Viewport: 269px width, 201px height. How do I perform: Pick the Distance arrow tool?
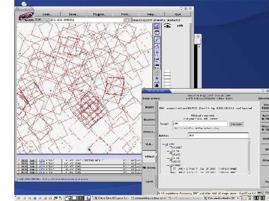(157, 59)
